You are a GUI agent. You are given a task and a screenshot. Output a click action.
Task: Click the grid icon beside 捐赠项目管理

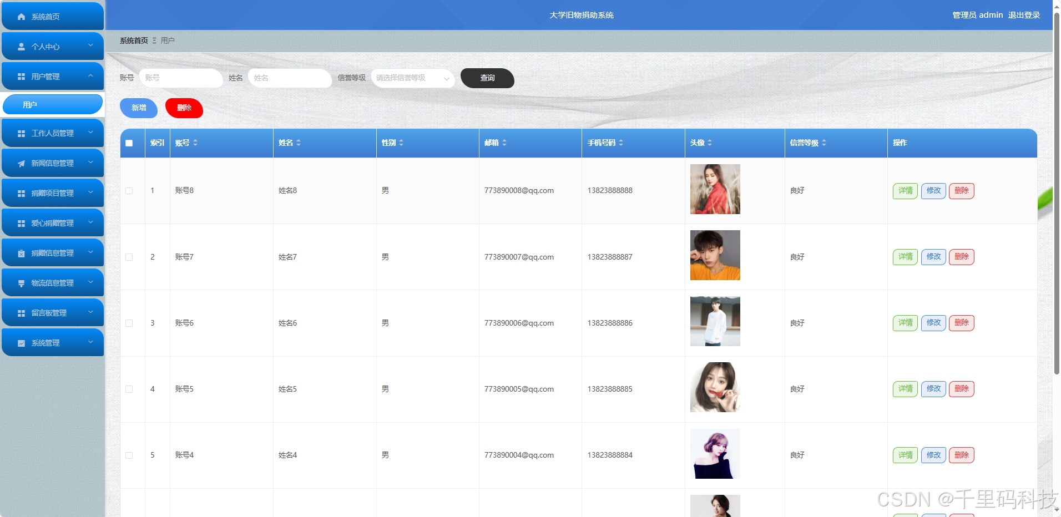click(21, 194)
